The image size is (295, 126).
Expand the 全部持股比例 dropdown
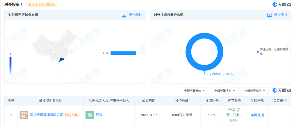(x=255, y=91)
